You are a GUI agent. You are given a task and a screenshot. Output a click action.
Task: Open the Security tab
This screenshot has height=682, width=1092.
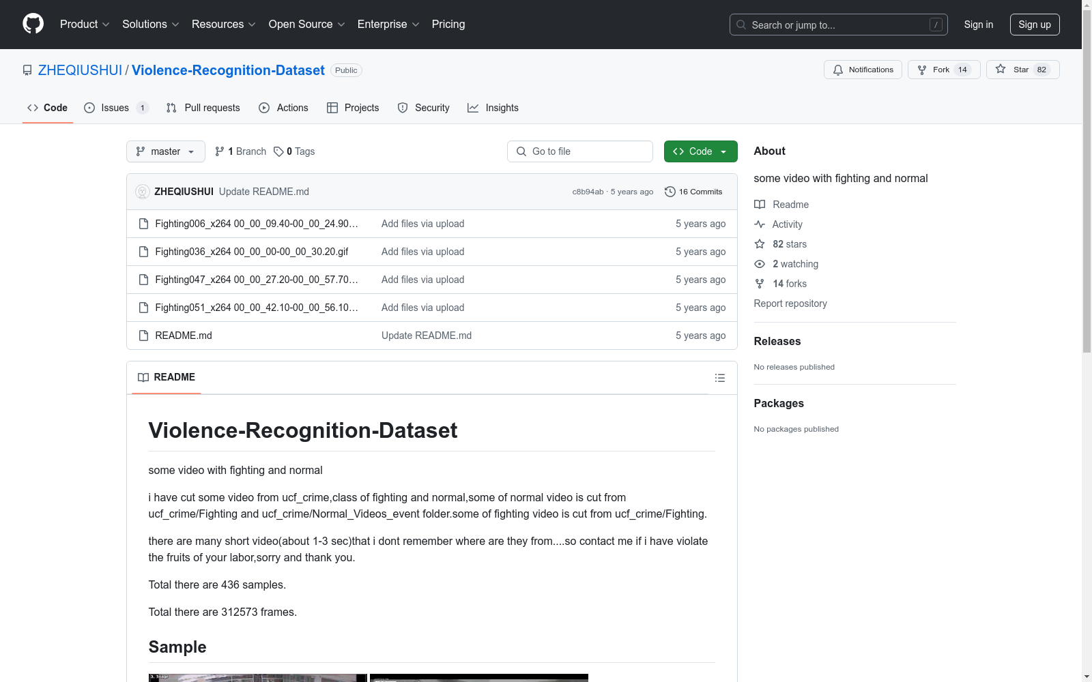click(x=423, y=108)
